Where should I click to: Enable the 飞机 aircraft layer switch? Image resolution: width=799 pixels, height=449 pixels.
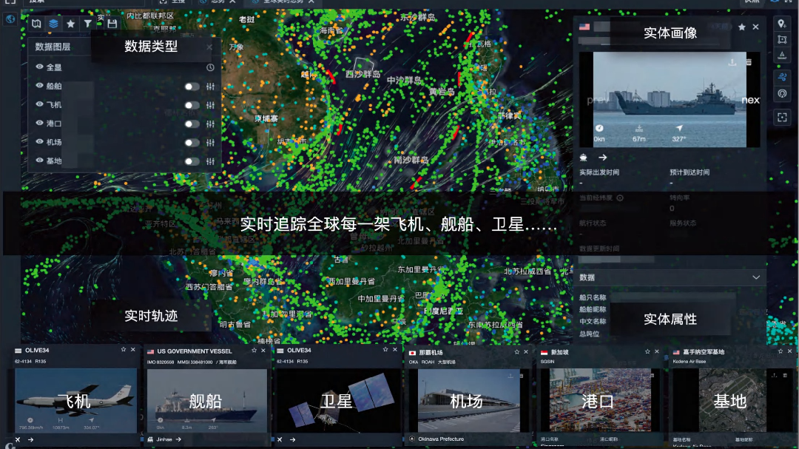(192, 105)
